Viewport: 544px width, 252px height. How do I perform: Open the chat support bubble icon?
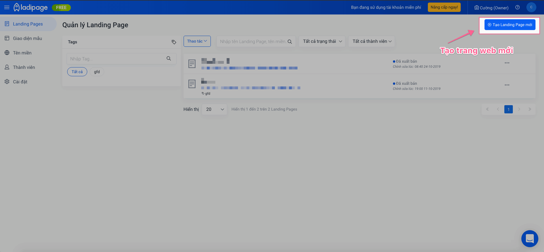(x=530, y=238)
